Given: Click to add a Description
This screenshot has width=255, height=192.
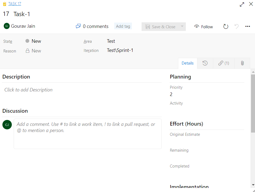Looking at the screenshot, I should [x=28, y=90].
